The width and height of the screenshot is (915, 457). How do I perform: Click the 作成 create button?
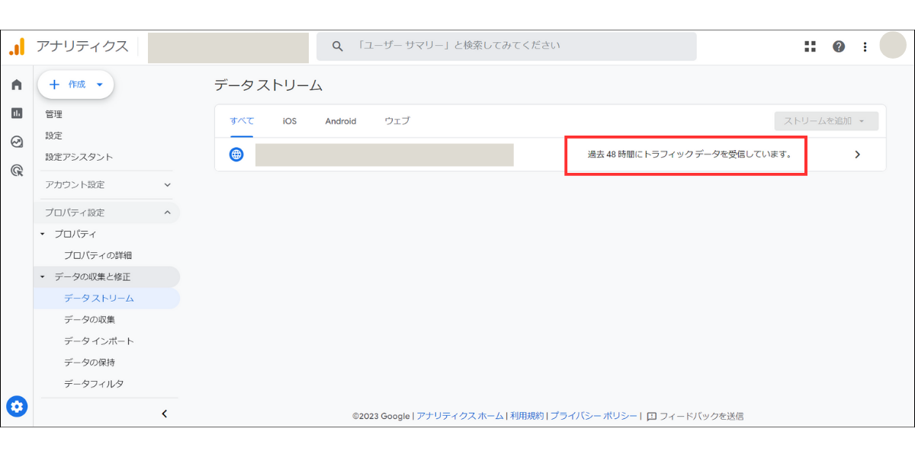tap(75, 85)
